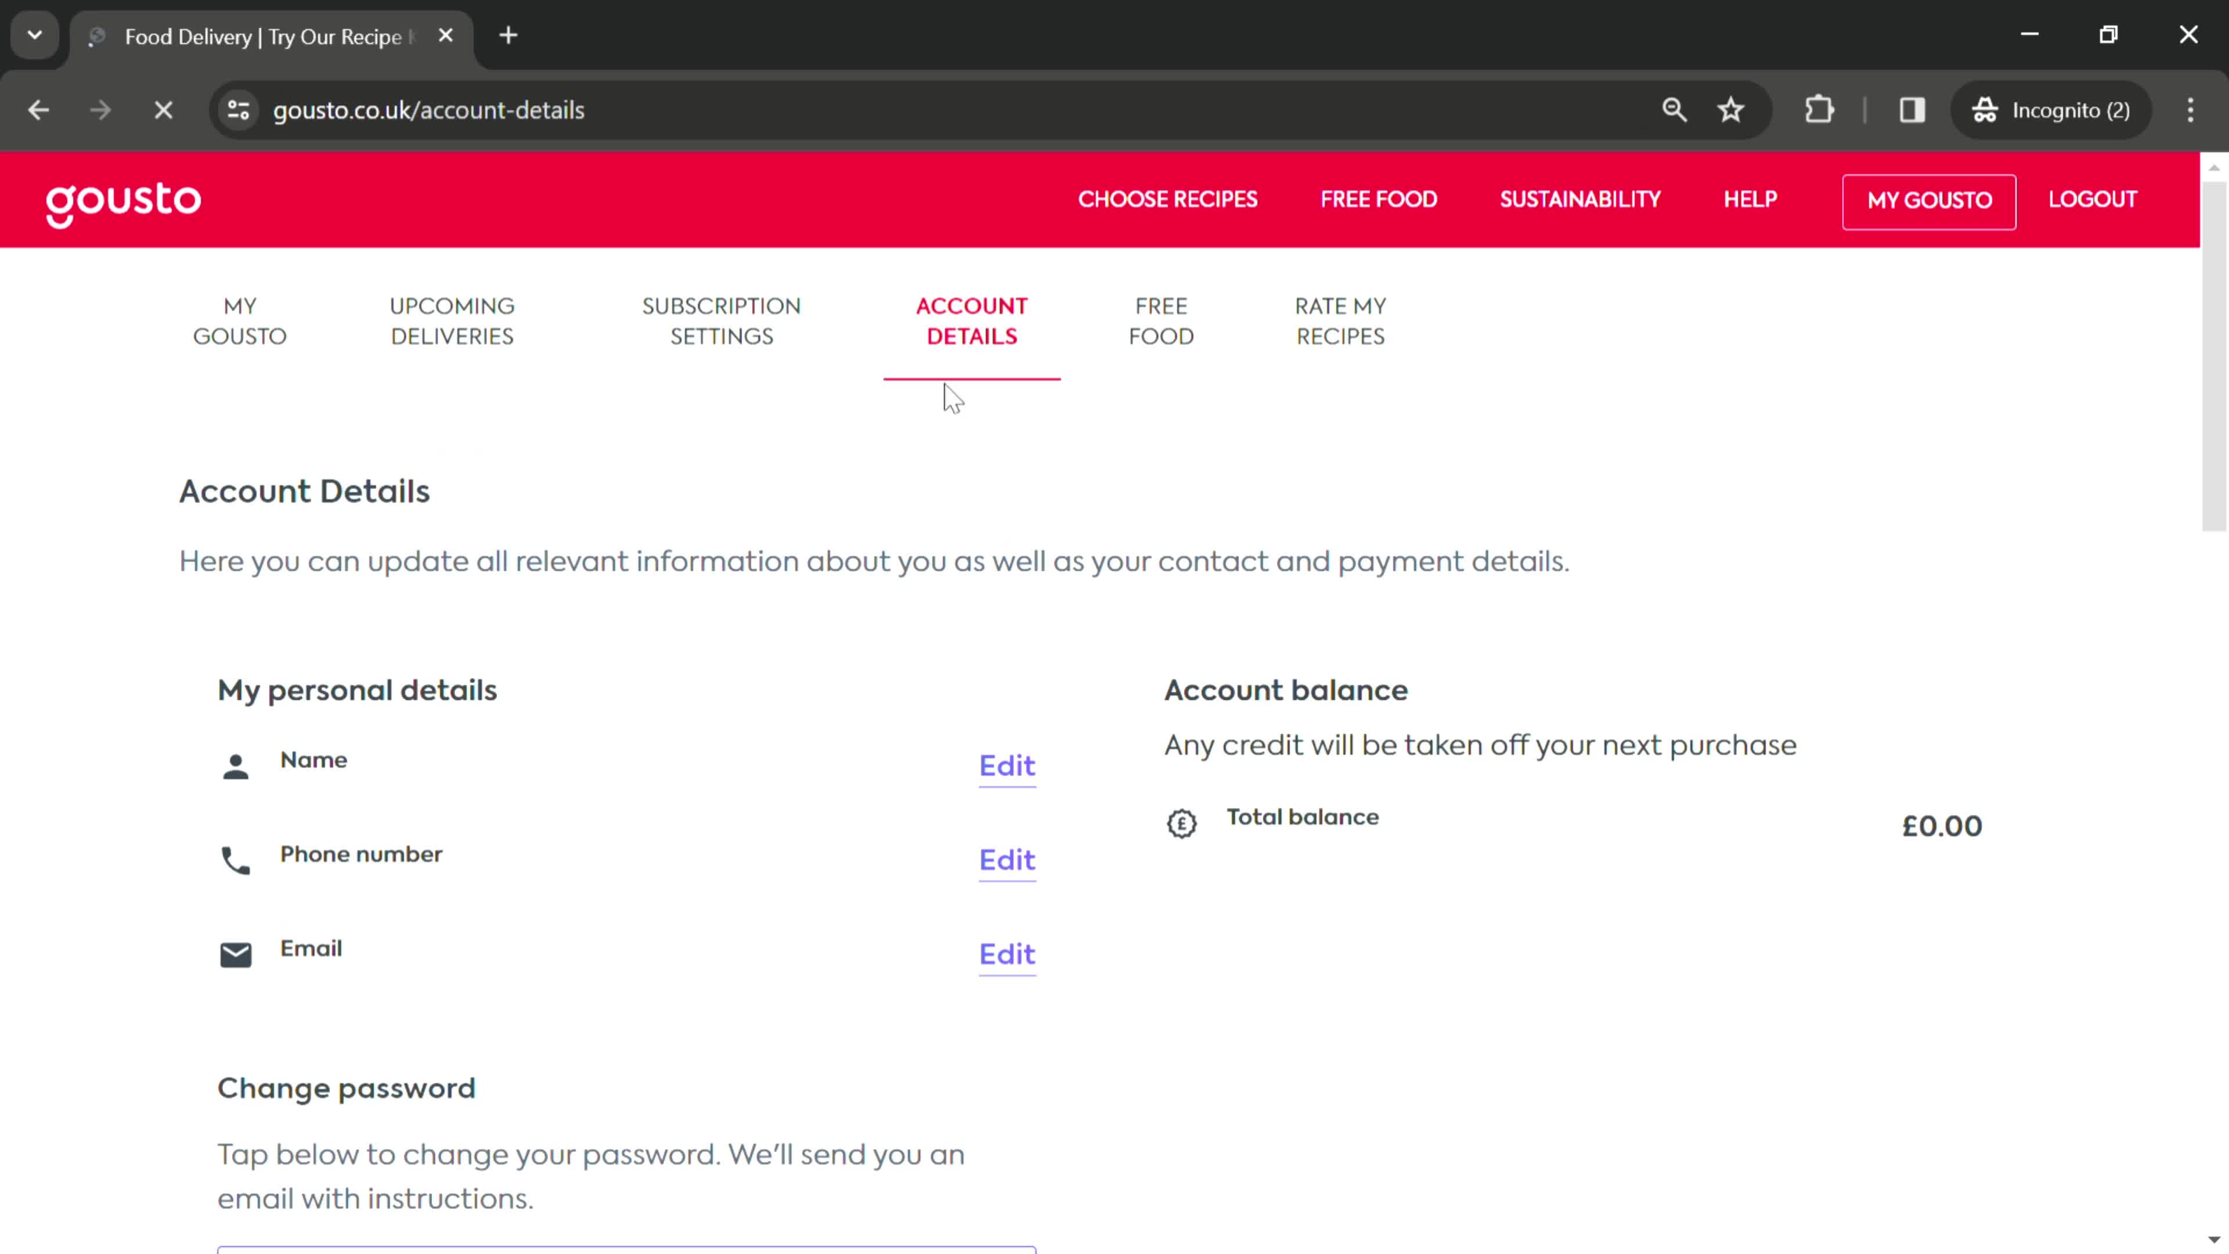
Task: Open the Incognito (2) profile indicator
Action: coord(2051,110)
